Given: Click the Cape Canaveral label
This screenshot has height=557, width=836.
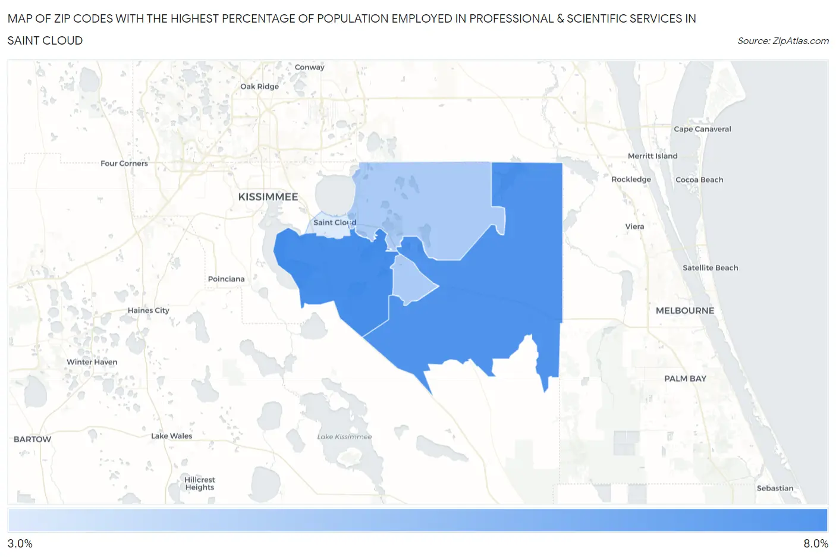Looking at the screenshot, I should point(702,129).
